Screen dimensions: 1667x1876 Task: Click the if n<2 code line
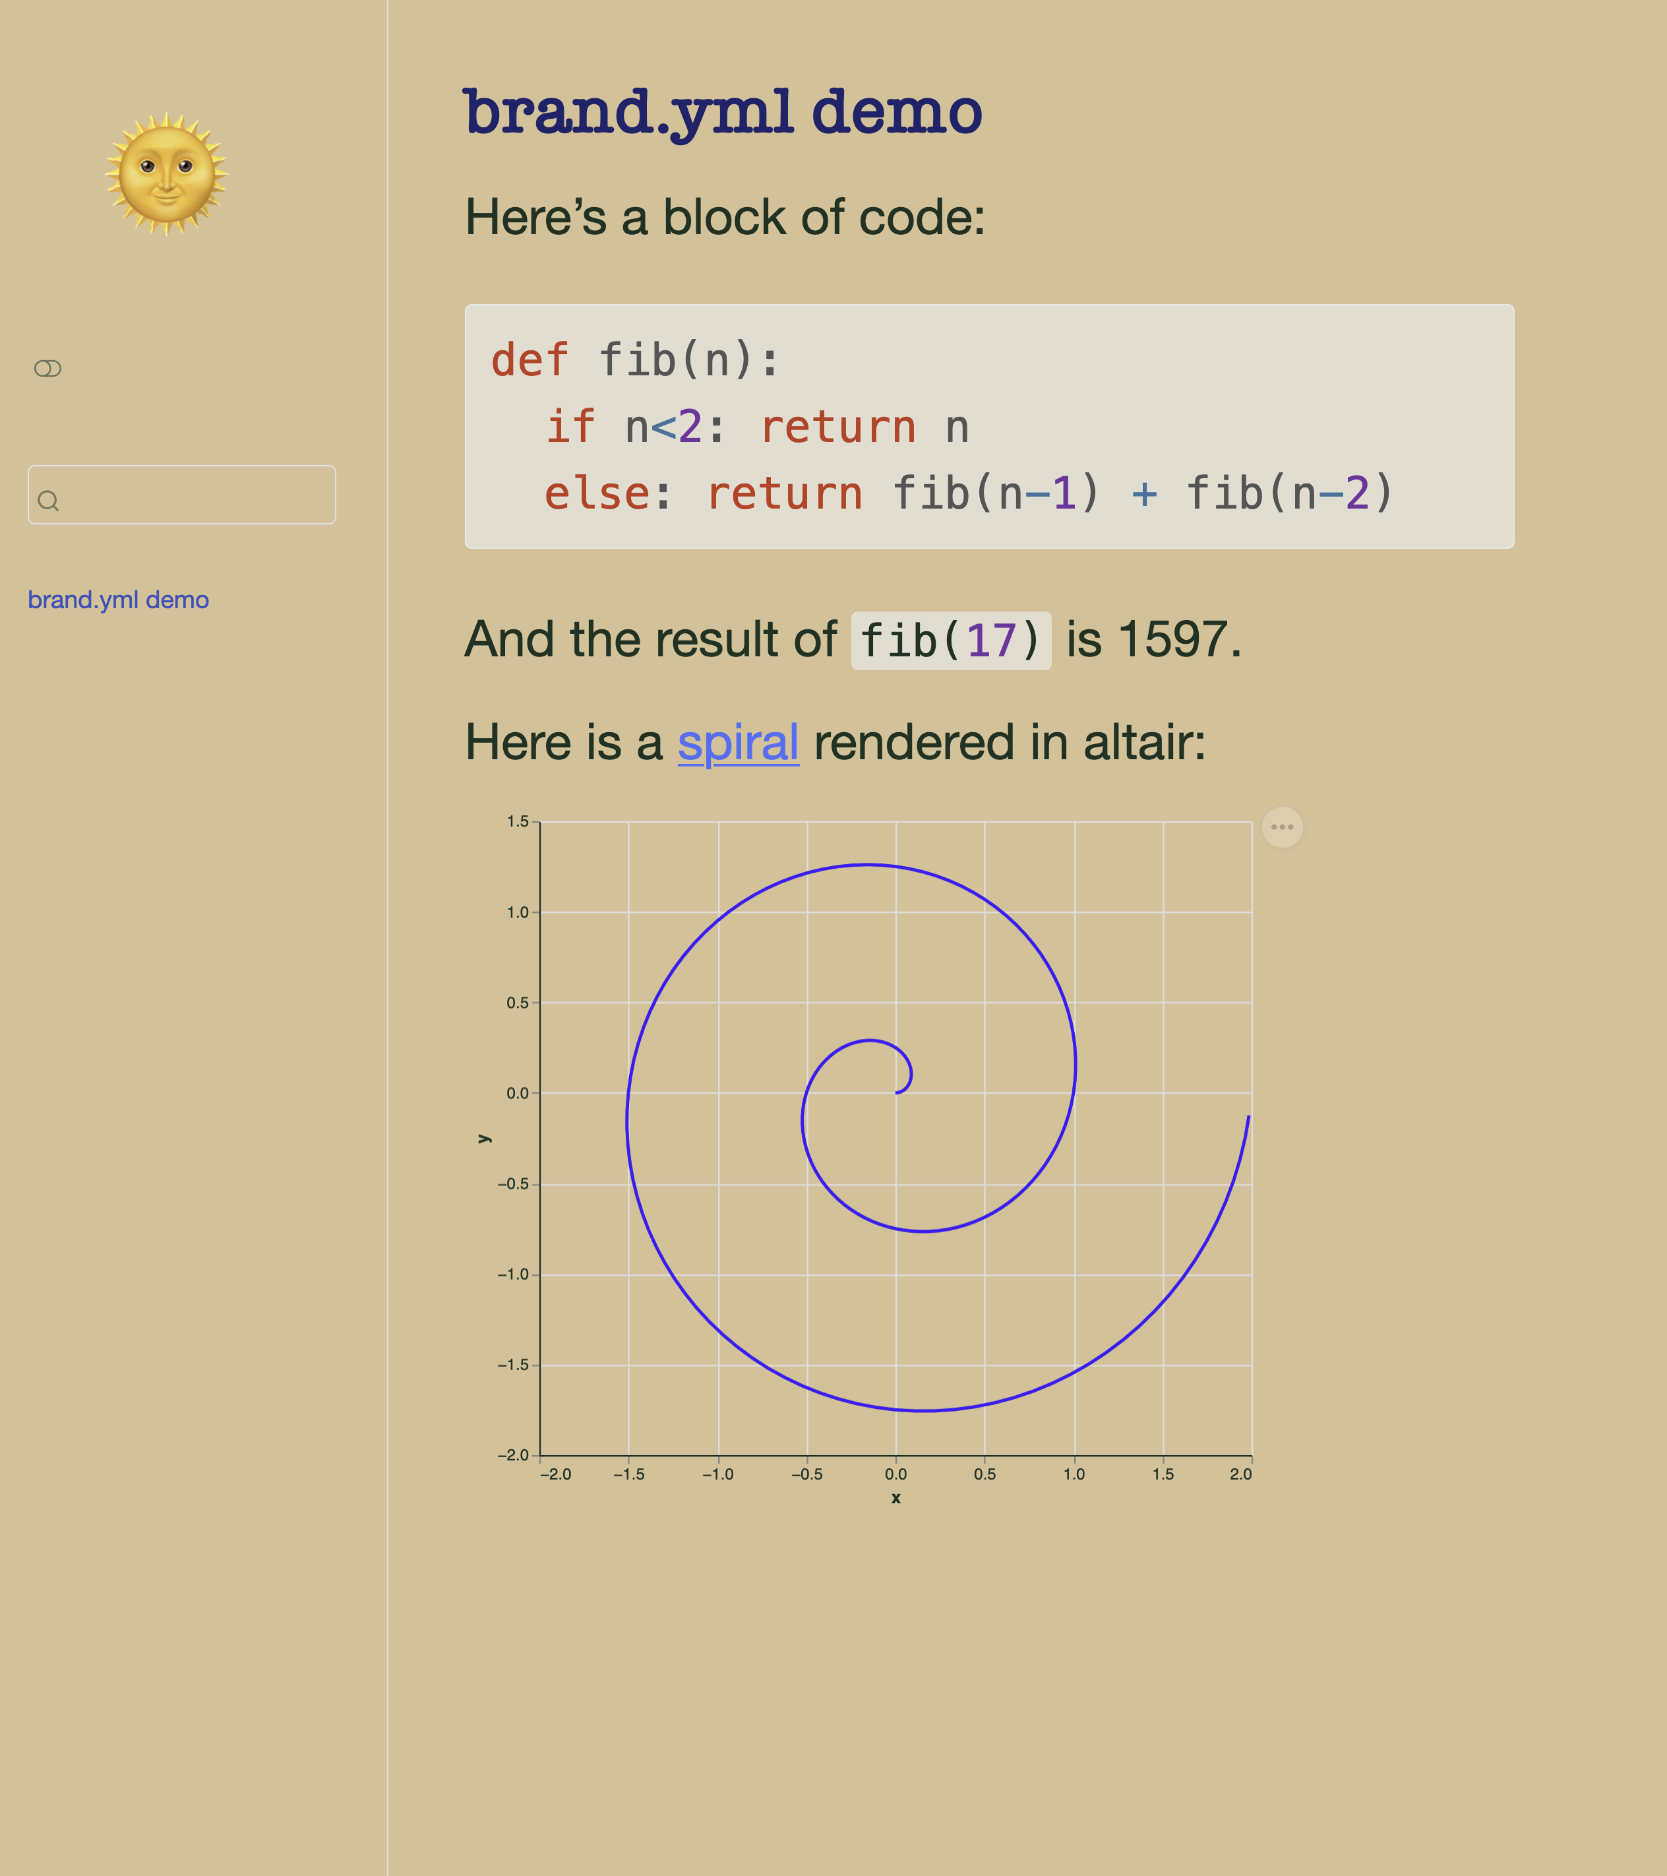click(x=757, y=427)
